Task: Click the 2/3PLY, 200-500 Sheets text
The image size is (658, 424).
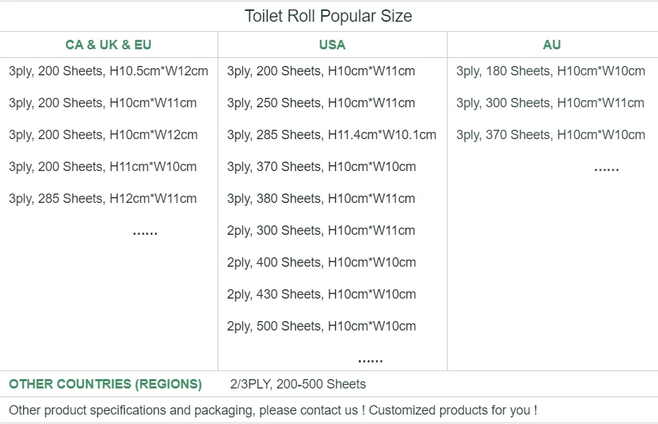Action: tap(297, 384)
